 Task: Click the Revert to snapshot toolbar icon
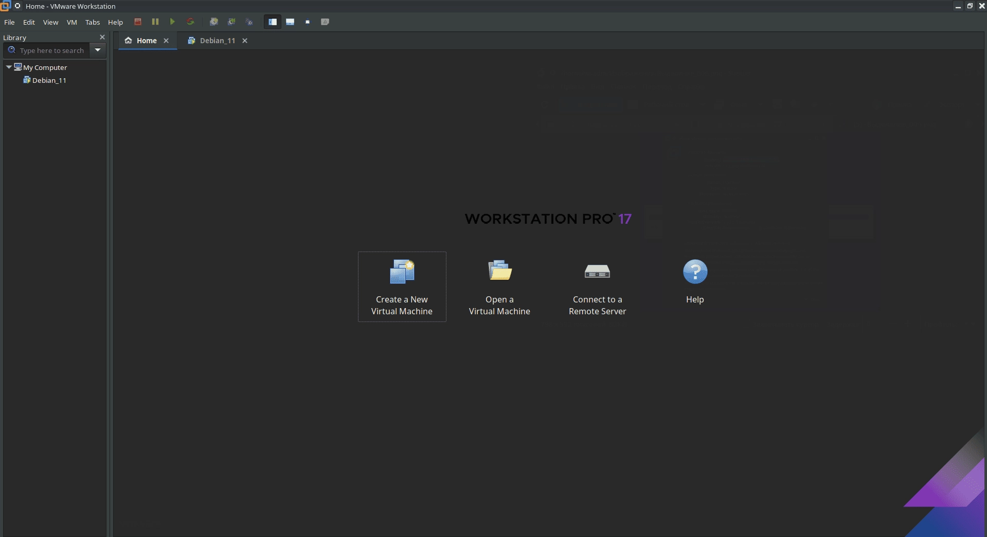[x=231, y=22]
